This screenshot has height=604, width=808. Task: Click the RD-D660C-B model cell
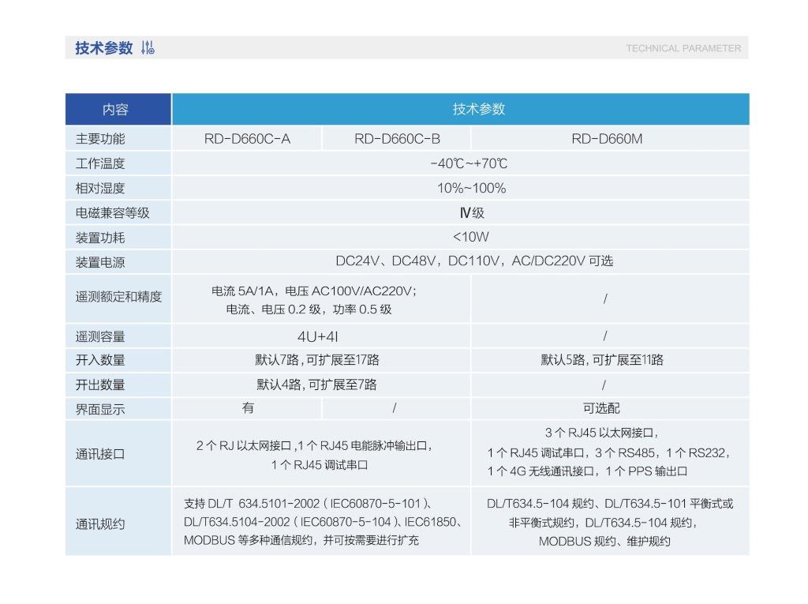click(x=397, y=139)
